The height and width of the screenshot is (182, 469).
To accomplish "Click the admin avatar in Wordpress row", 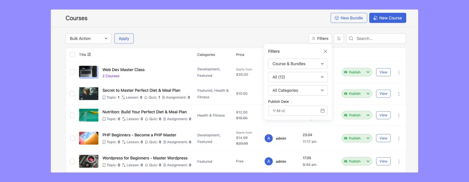I will [268, 161].
